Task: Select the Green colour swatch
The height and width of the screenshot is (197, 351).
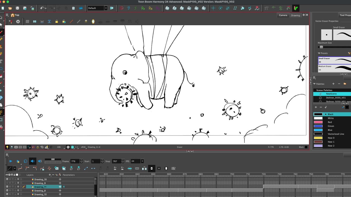Action: pyautogui.click(x=318, y=126)
